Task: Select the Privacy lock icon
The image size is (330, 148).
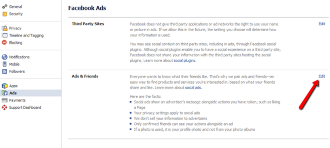Action: click(x=4, y=28)
